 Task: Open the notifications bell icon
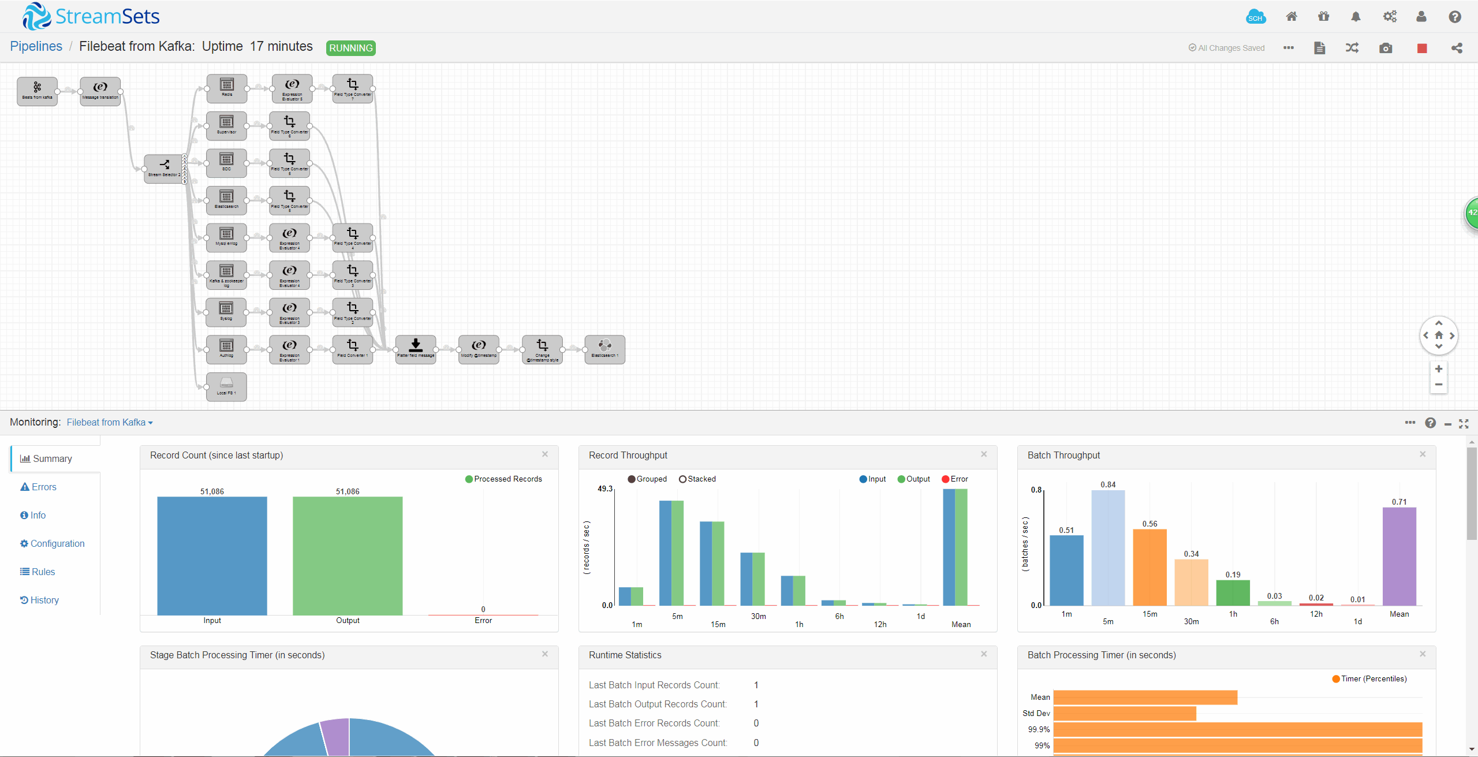(x=1356, y=17)
